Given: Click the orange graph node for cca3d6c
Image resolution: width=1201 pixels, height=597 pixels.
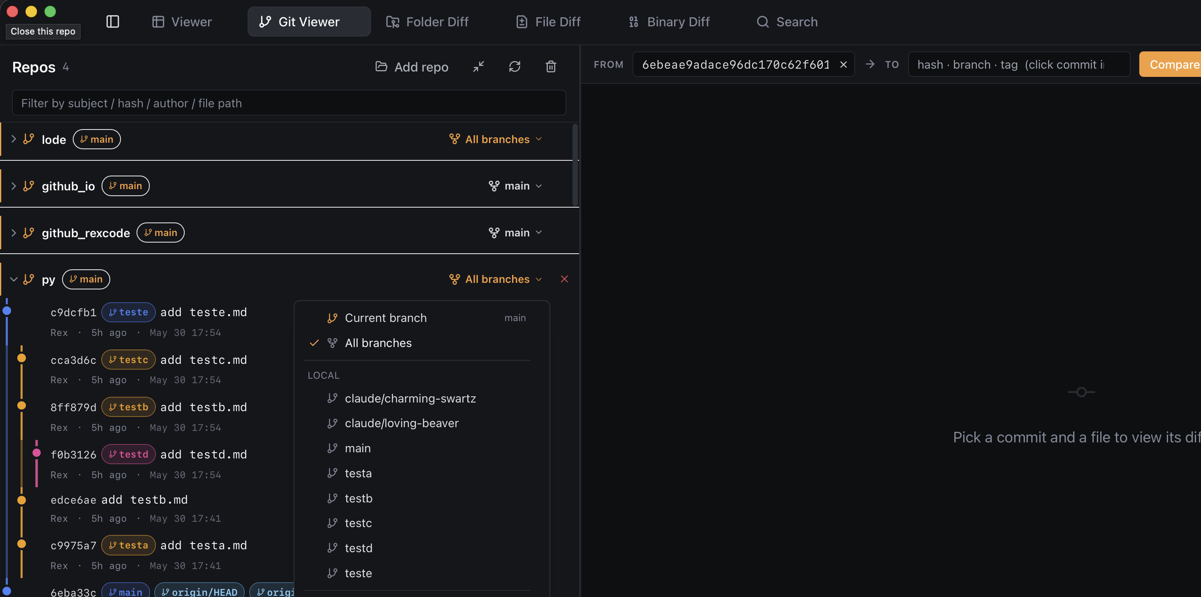Looking at the screenshot, I should point(21,358).
